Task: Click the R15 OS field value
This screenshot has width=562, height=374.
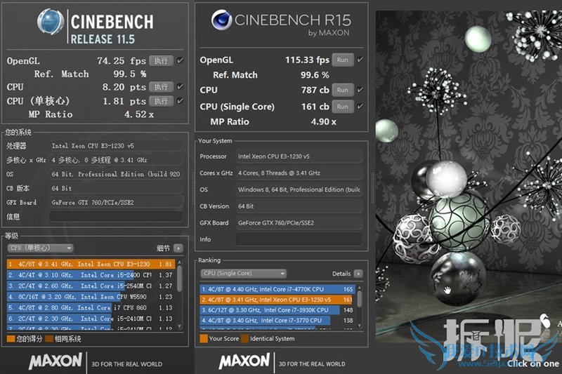Action: [x=299, y=189]
